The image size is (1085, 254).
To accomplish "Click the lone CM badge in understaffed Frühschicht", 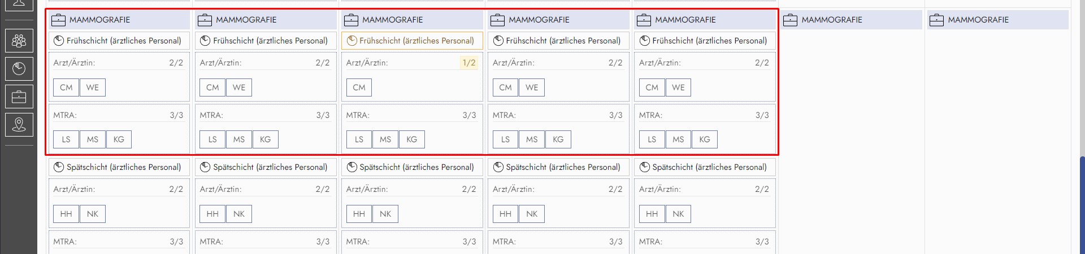I will coord(359,87).
